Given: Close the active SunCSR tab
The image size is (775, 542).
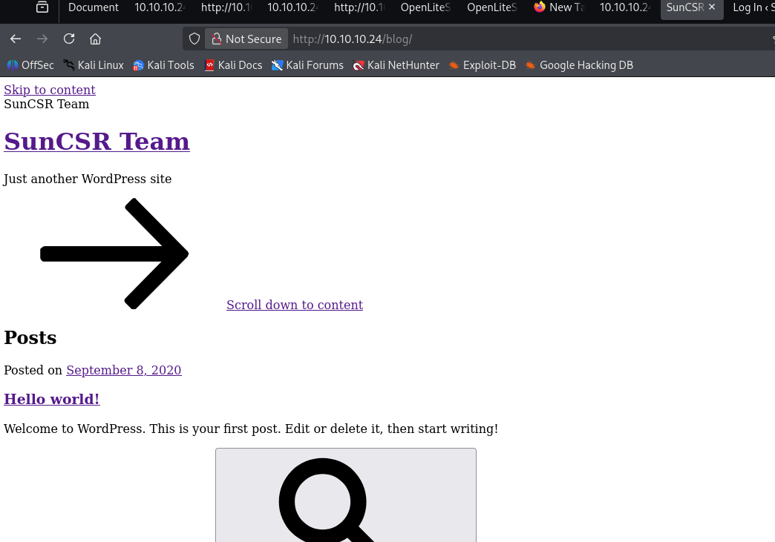Looking at the screenshot, I should 712,7.
